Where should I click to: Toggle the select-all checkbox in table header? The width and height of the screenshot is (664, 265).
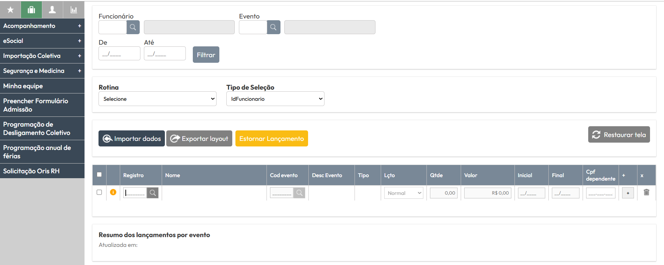tap(99, 174)
